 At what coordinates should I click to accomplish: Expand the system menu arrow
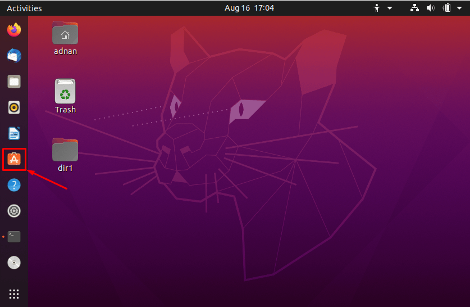tap(459, 8)
